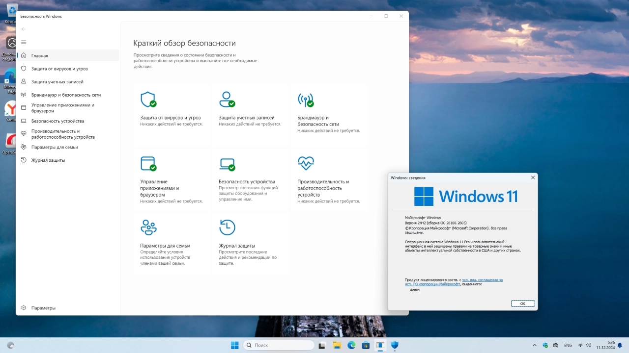Image resolution: width=629 pixels, height=353 pixels.
Task: Click OK in the Windows: сведения dialog
Action: 522,303
